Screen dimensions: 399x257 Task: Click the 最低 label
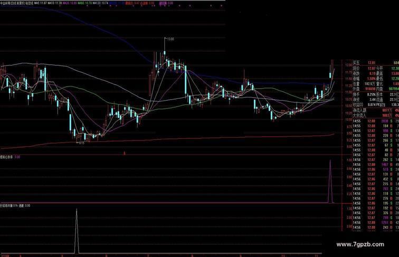point(379,79)
